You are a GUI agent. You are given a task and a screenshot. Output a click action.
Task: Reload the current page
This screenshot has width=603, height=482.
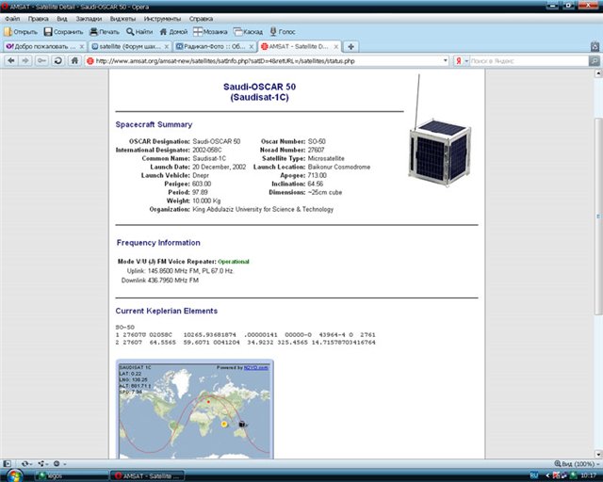pyautogui.click(x=58, y=60)
